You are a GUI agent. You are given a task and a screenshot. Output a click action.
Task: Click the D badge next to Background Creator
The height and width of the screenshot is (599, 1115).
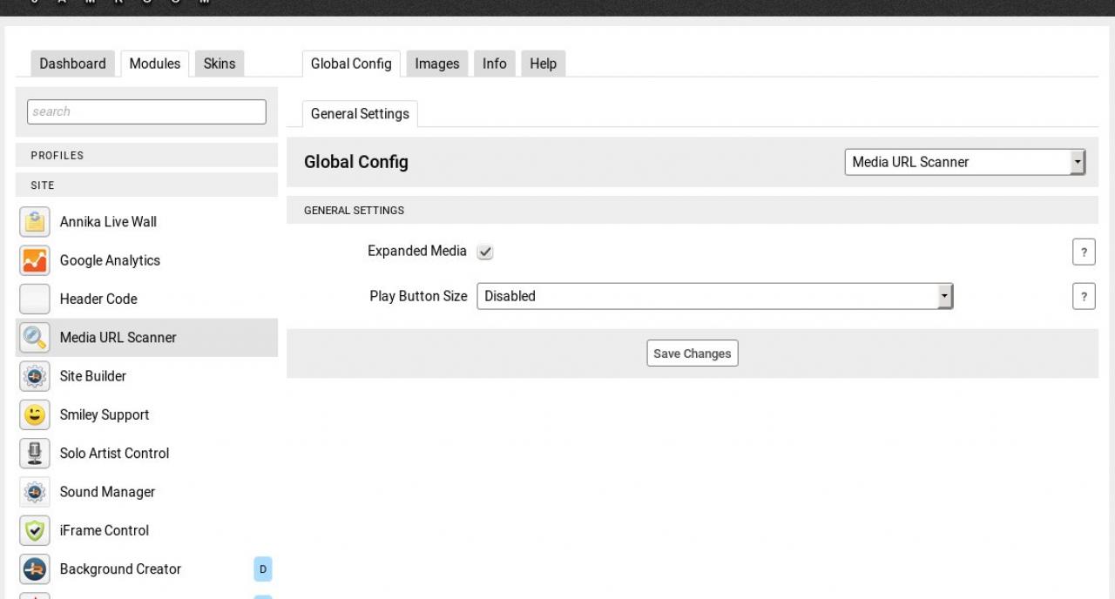pos(262,569)
